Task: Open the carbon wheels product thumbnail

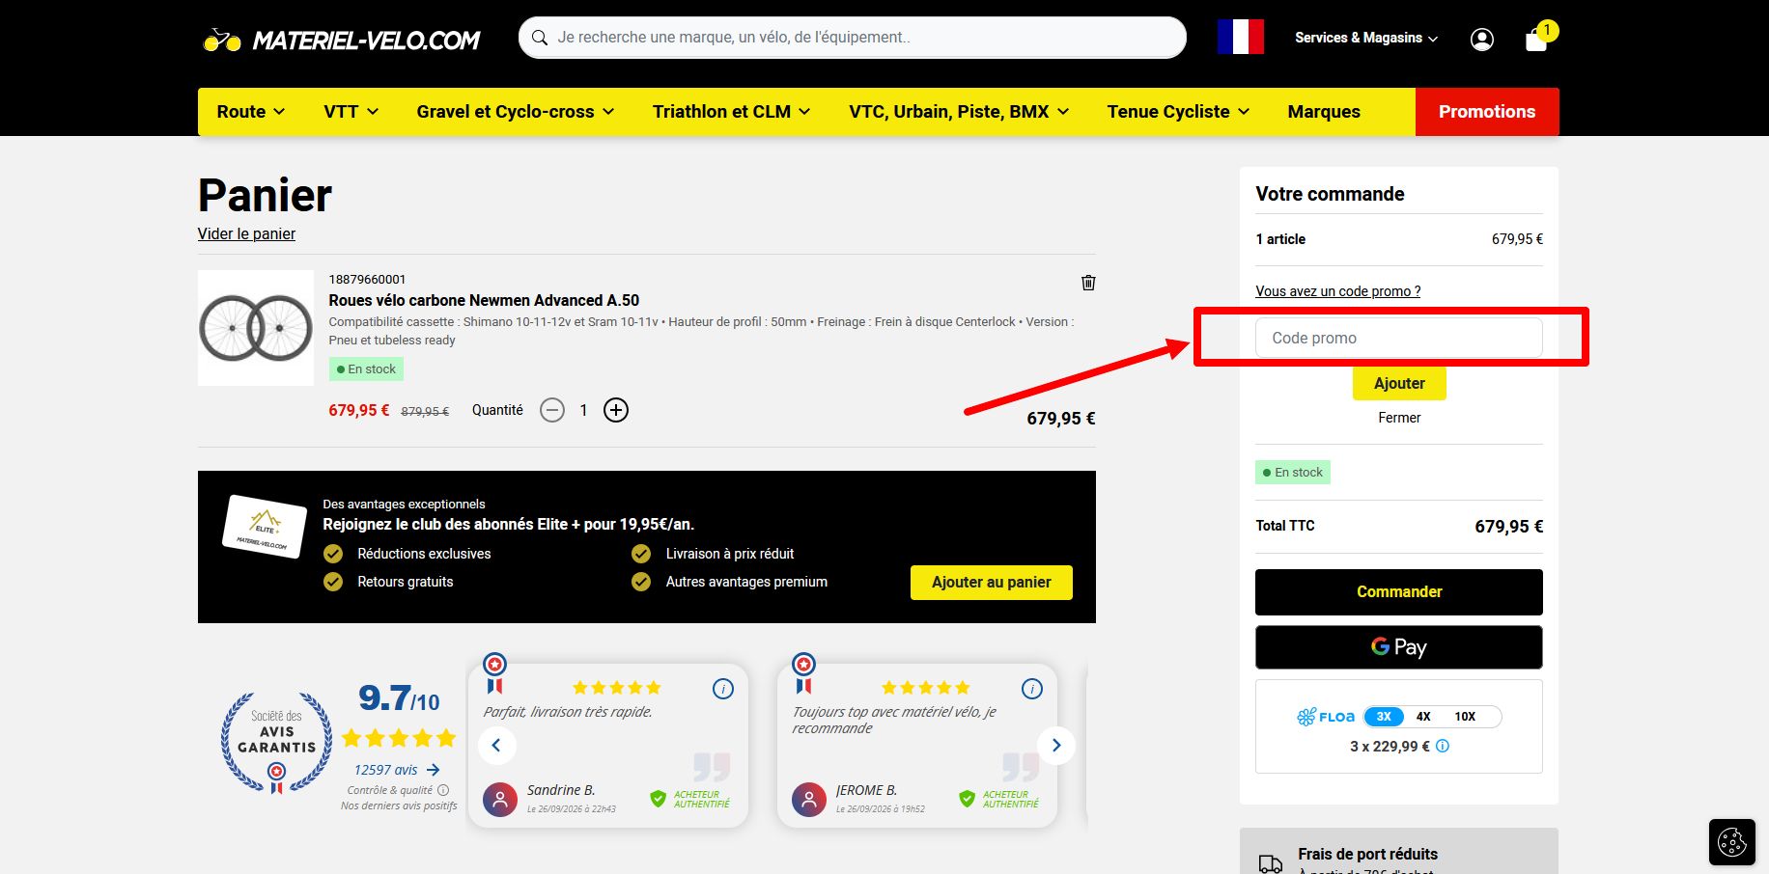Action: pyautogui.click(x=256, y=328)
